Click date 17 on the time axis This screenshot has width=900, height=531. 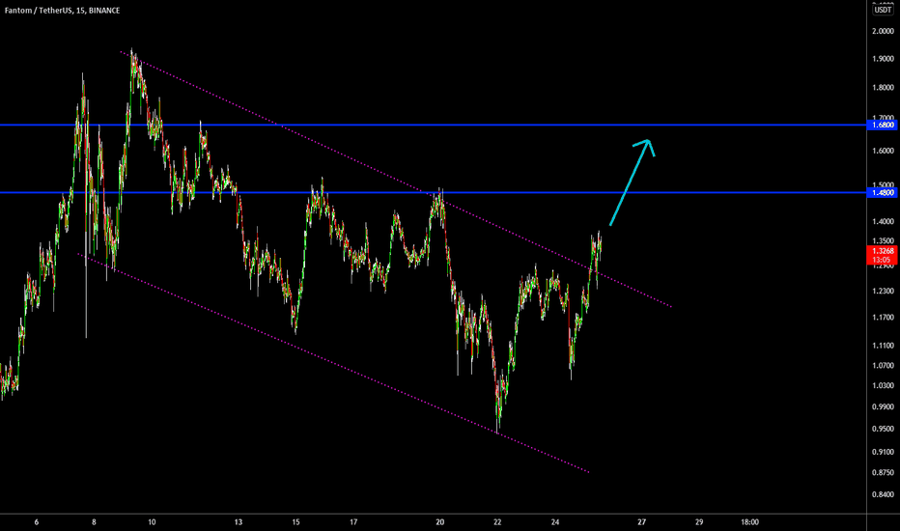[x=353, y=522]
